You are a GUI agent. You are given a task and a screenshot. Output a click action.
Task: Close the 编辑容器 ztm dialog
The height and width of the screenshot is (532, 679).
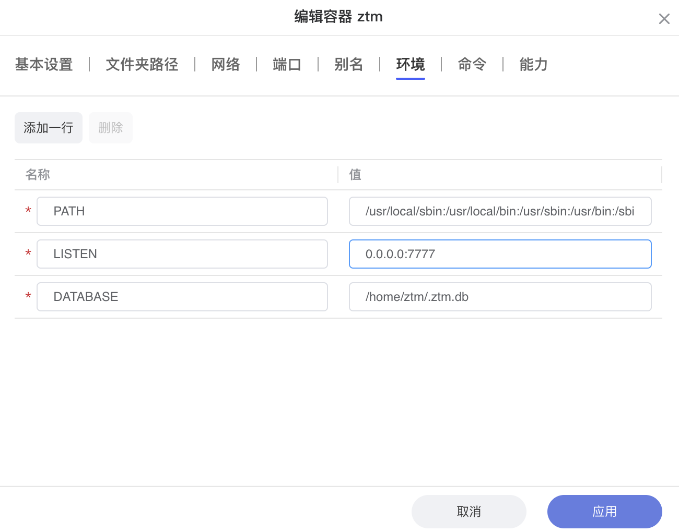(x=664, y=18)
